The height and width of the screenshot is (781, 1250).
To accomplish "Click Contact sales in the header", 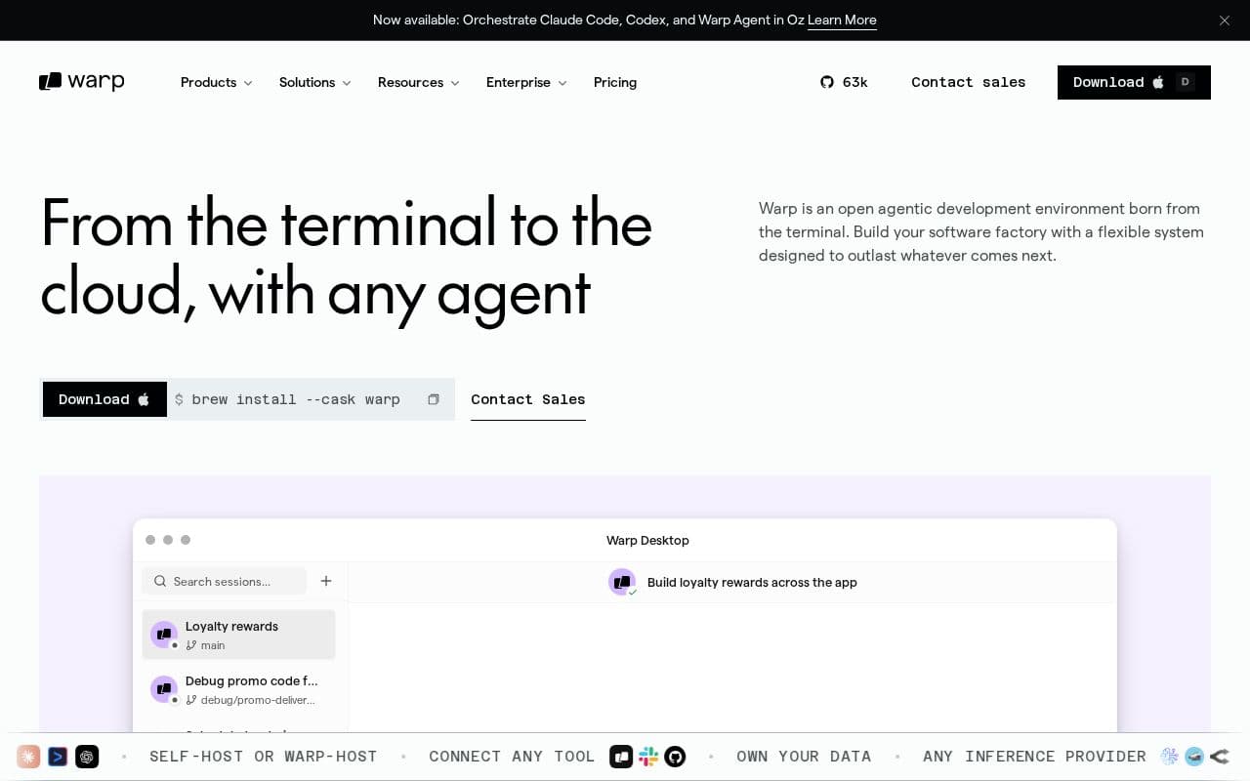I will [969, 82].
